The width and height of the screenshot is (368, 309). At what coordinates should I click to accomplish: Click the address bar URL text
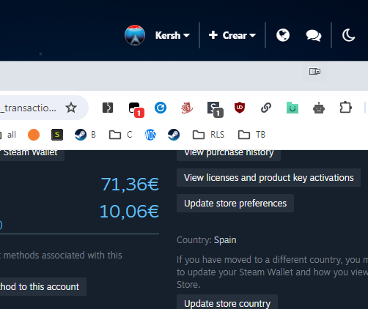(28, 108)
